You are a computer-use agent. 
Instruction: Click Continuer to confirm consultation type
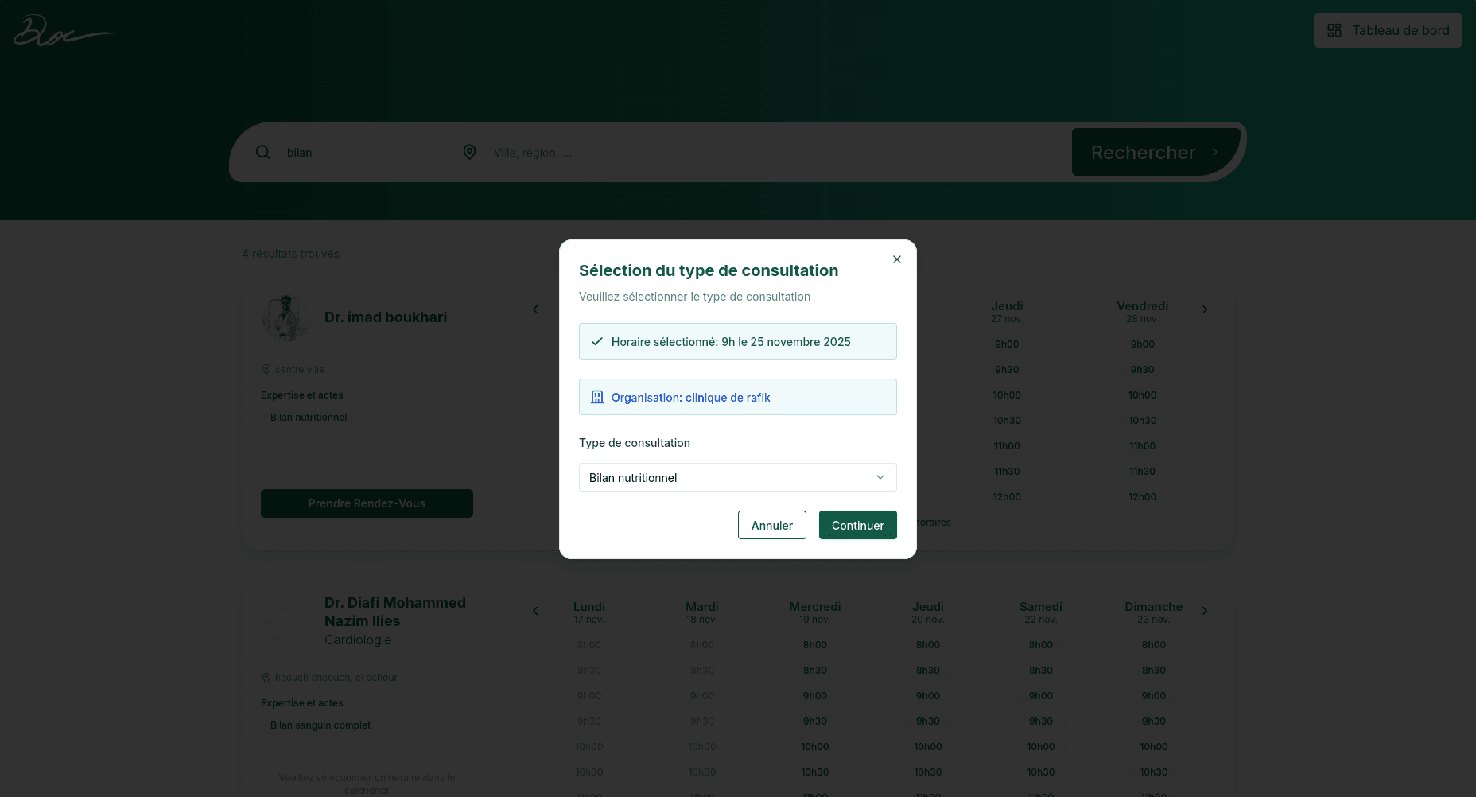point(857,525)
